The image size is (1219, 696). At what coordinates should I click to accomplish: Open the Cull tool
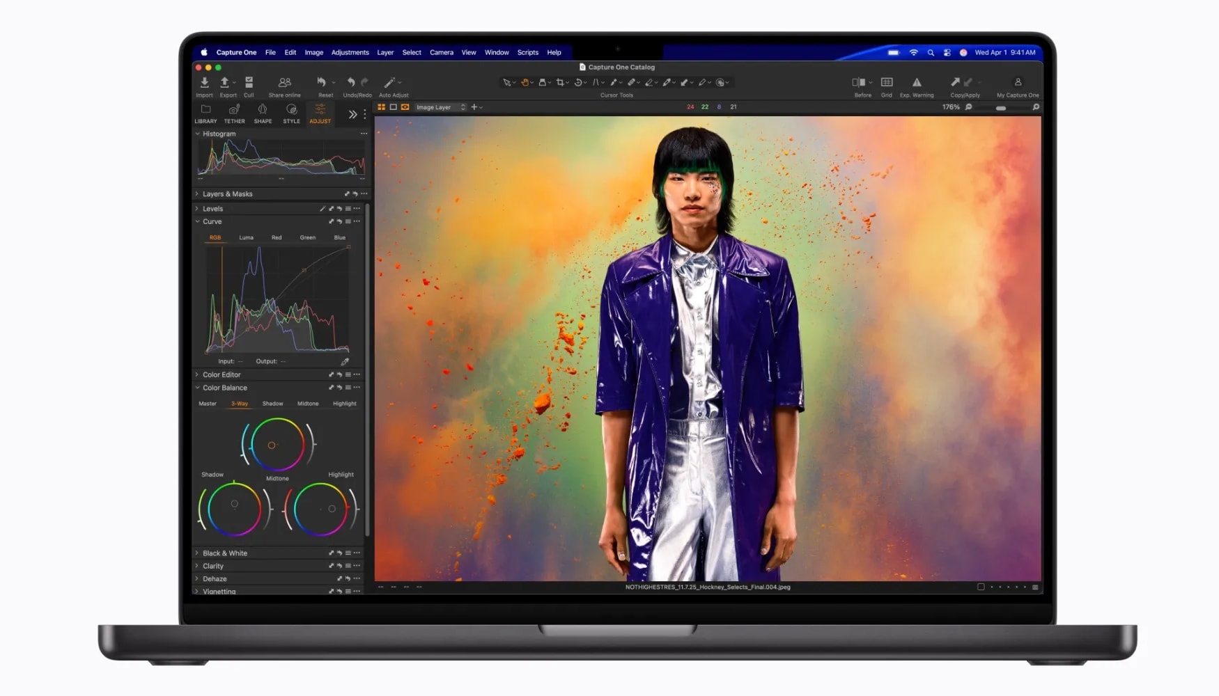[x=249, y=83]
